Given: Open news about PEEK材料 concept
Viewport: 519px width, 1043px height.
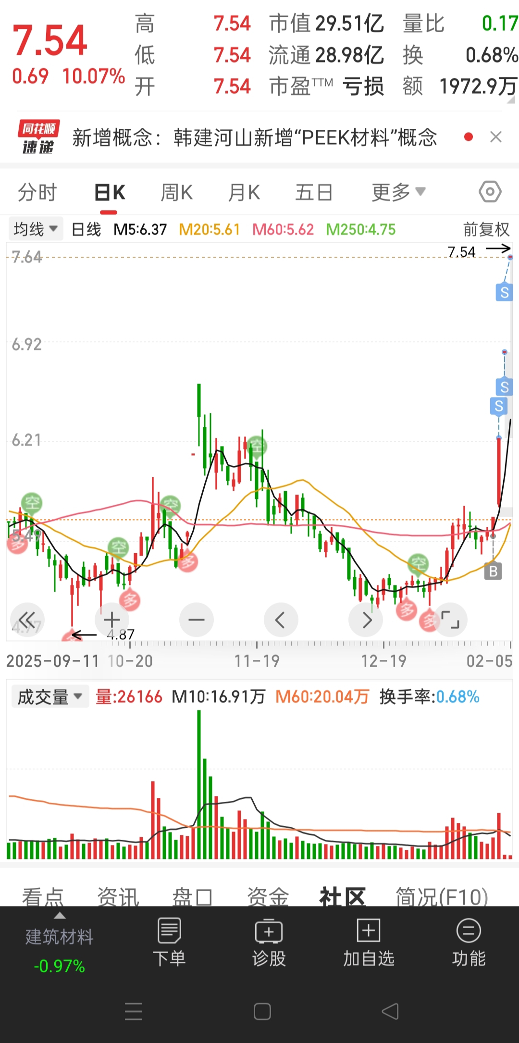Looking at the screenshot, I should (255, 137).
